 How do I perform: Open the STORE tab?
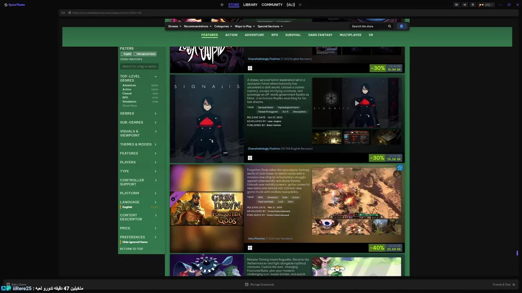tap(234, 5)
